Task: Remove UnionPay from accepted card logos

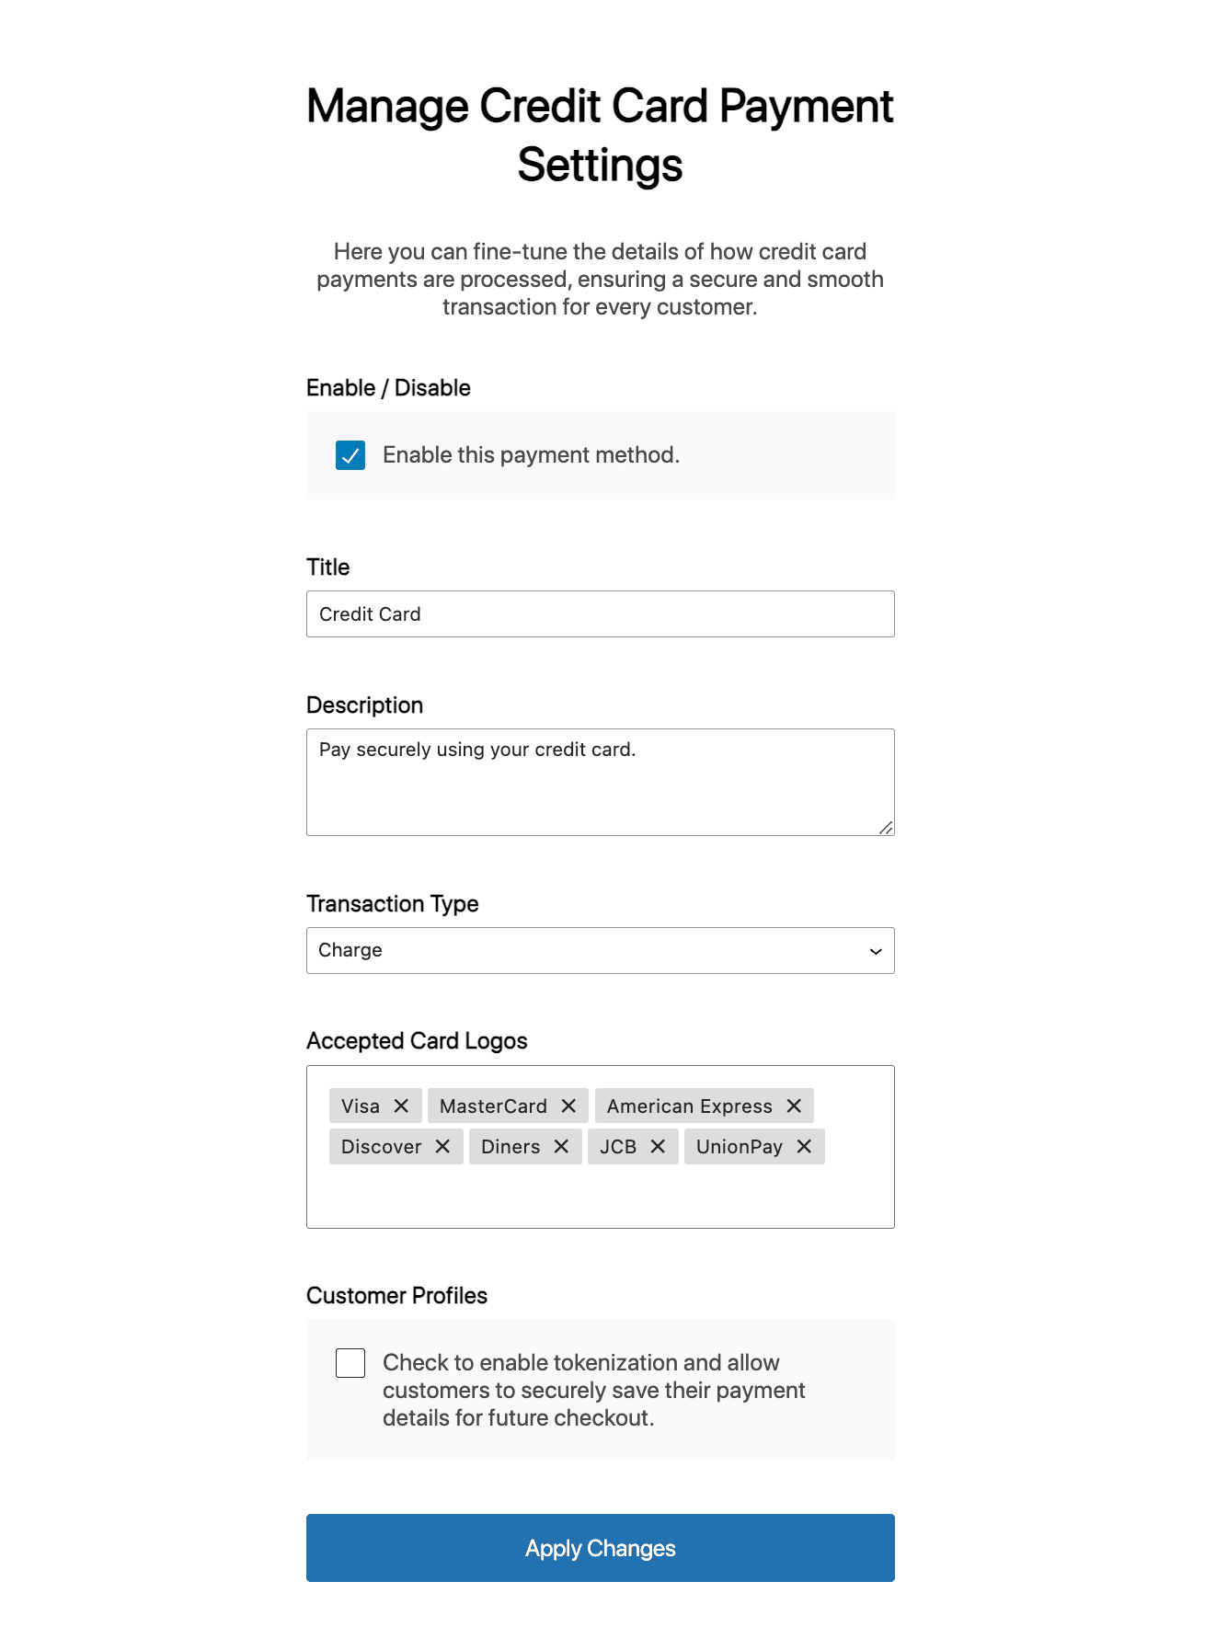Action: pos(804,1146)
